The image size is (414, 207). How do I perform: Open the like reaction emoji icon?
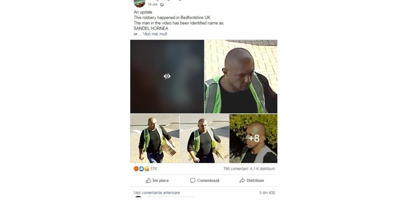click(x=141, y=169)
